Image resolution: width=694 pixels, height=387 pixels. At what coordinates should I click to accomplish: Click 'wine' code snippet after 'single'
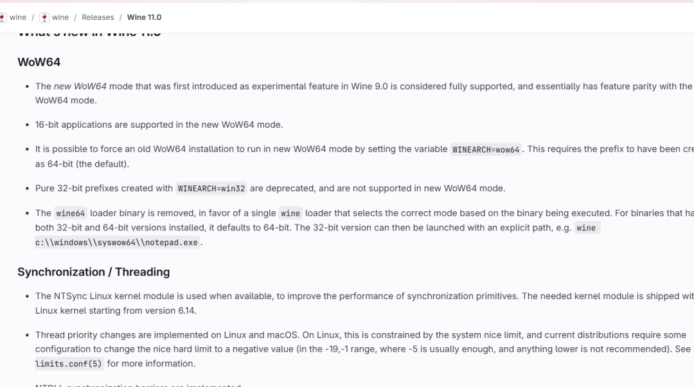point(290,214)
